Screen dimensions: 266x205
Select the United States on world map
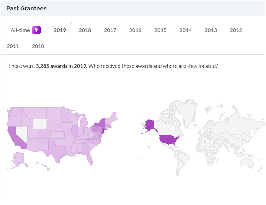click(169, 139)
